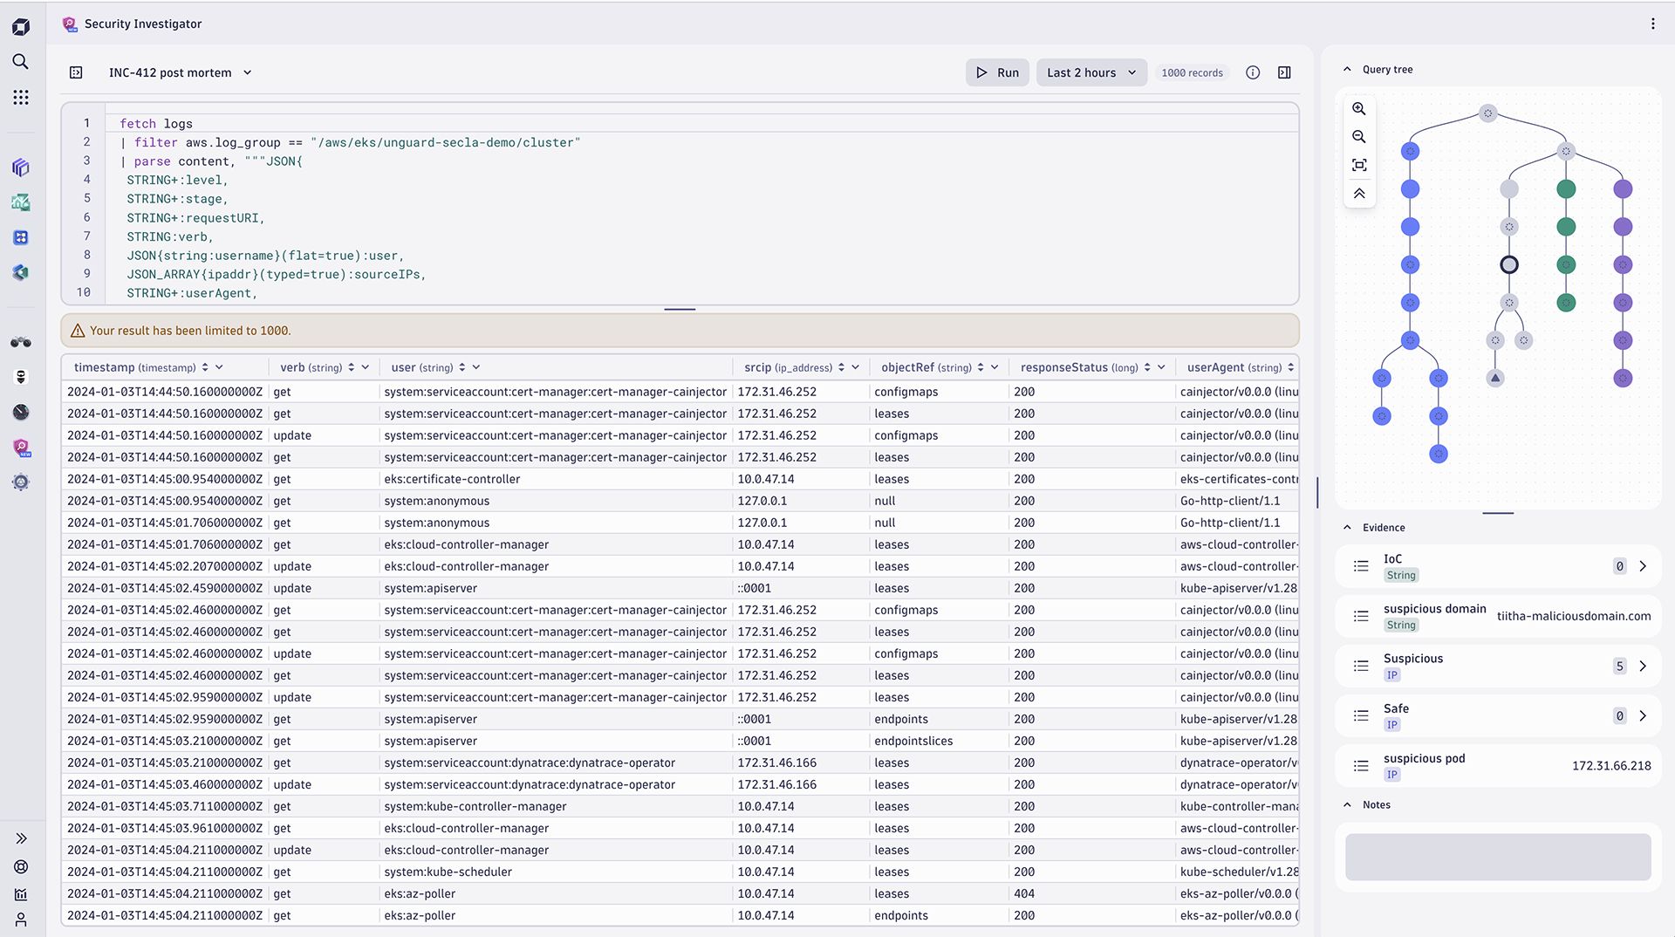
Task: Toggle sort on the responseStatus column
Action: pyautogui.click(x=1148, y=367)
